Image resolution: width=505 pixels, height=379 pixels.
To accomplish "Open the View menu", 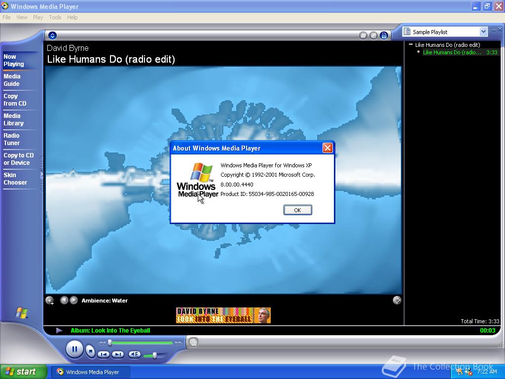I will [22, 17].
